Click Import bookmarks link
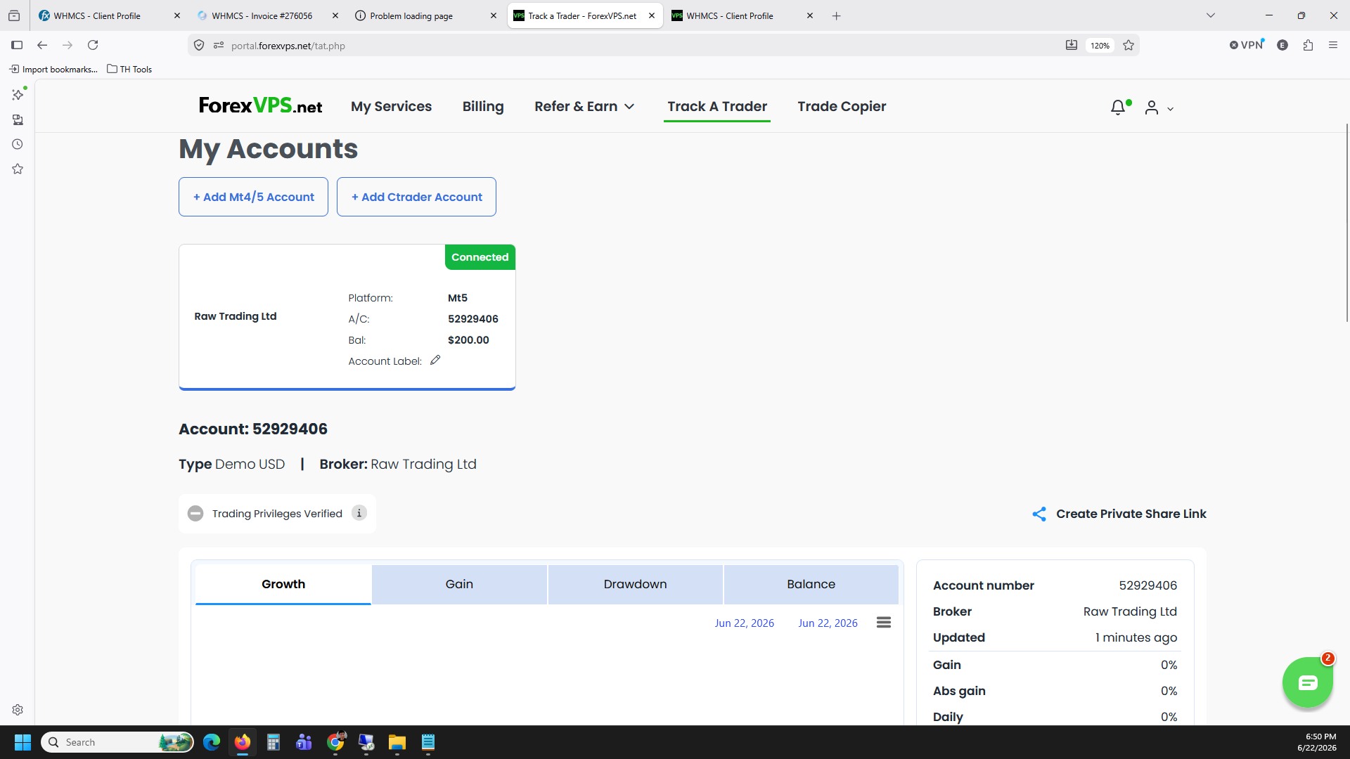The height and width of the screenshot is (759, 1350). click(x=53, y=69)
